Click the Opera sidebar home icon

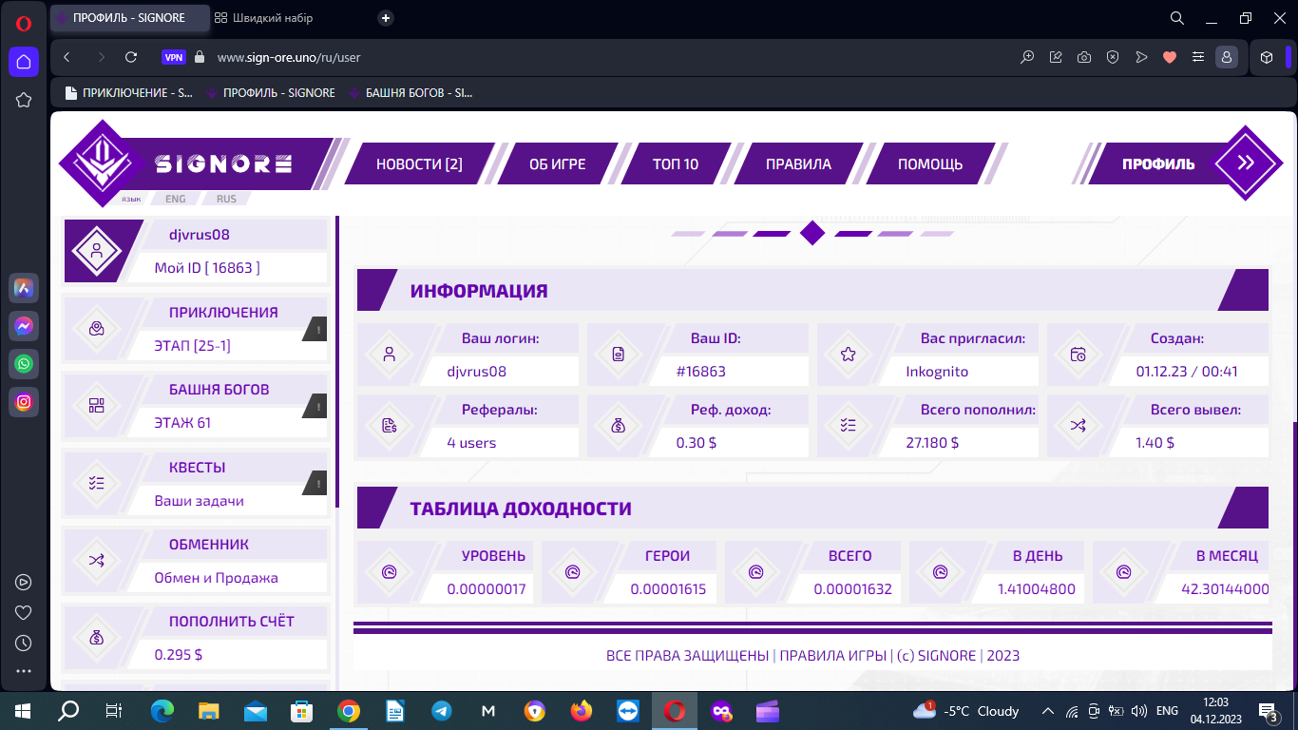click(24, 62)
